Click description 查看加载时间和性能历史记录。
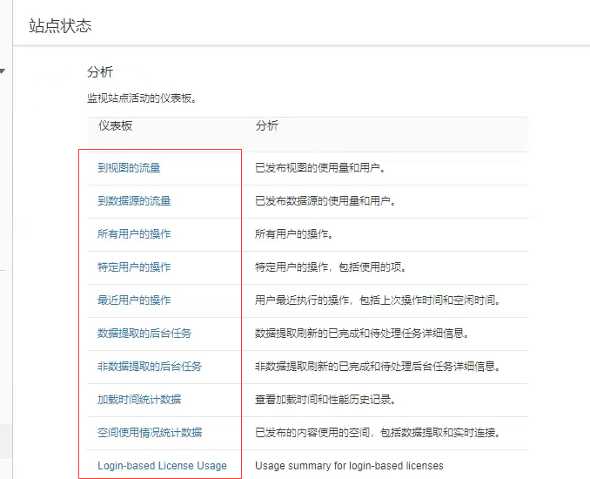This screenshot has width=590, height=479. 325,399
